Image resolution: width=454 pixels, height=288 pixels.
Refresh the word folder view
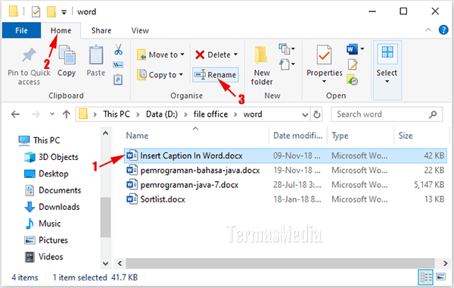(x=317, y=114)
